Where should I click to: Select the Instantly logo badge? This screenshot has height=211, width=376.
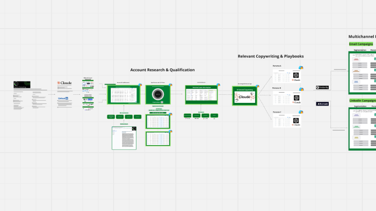(322, 87)
